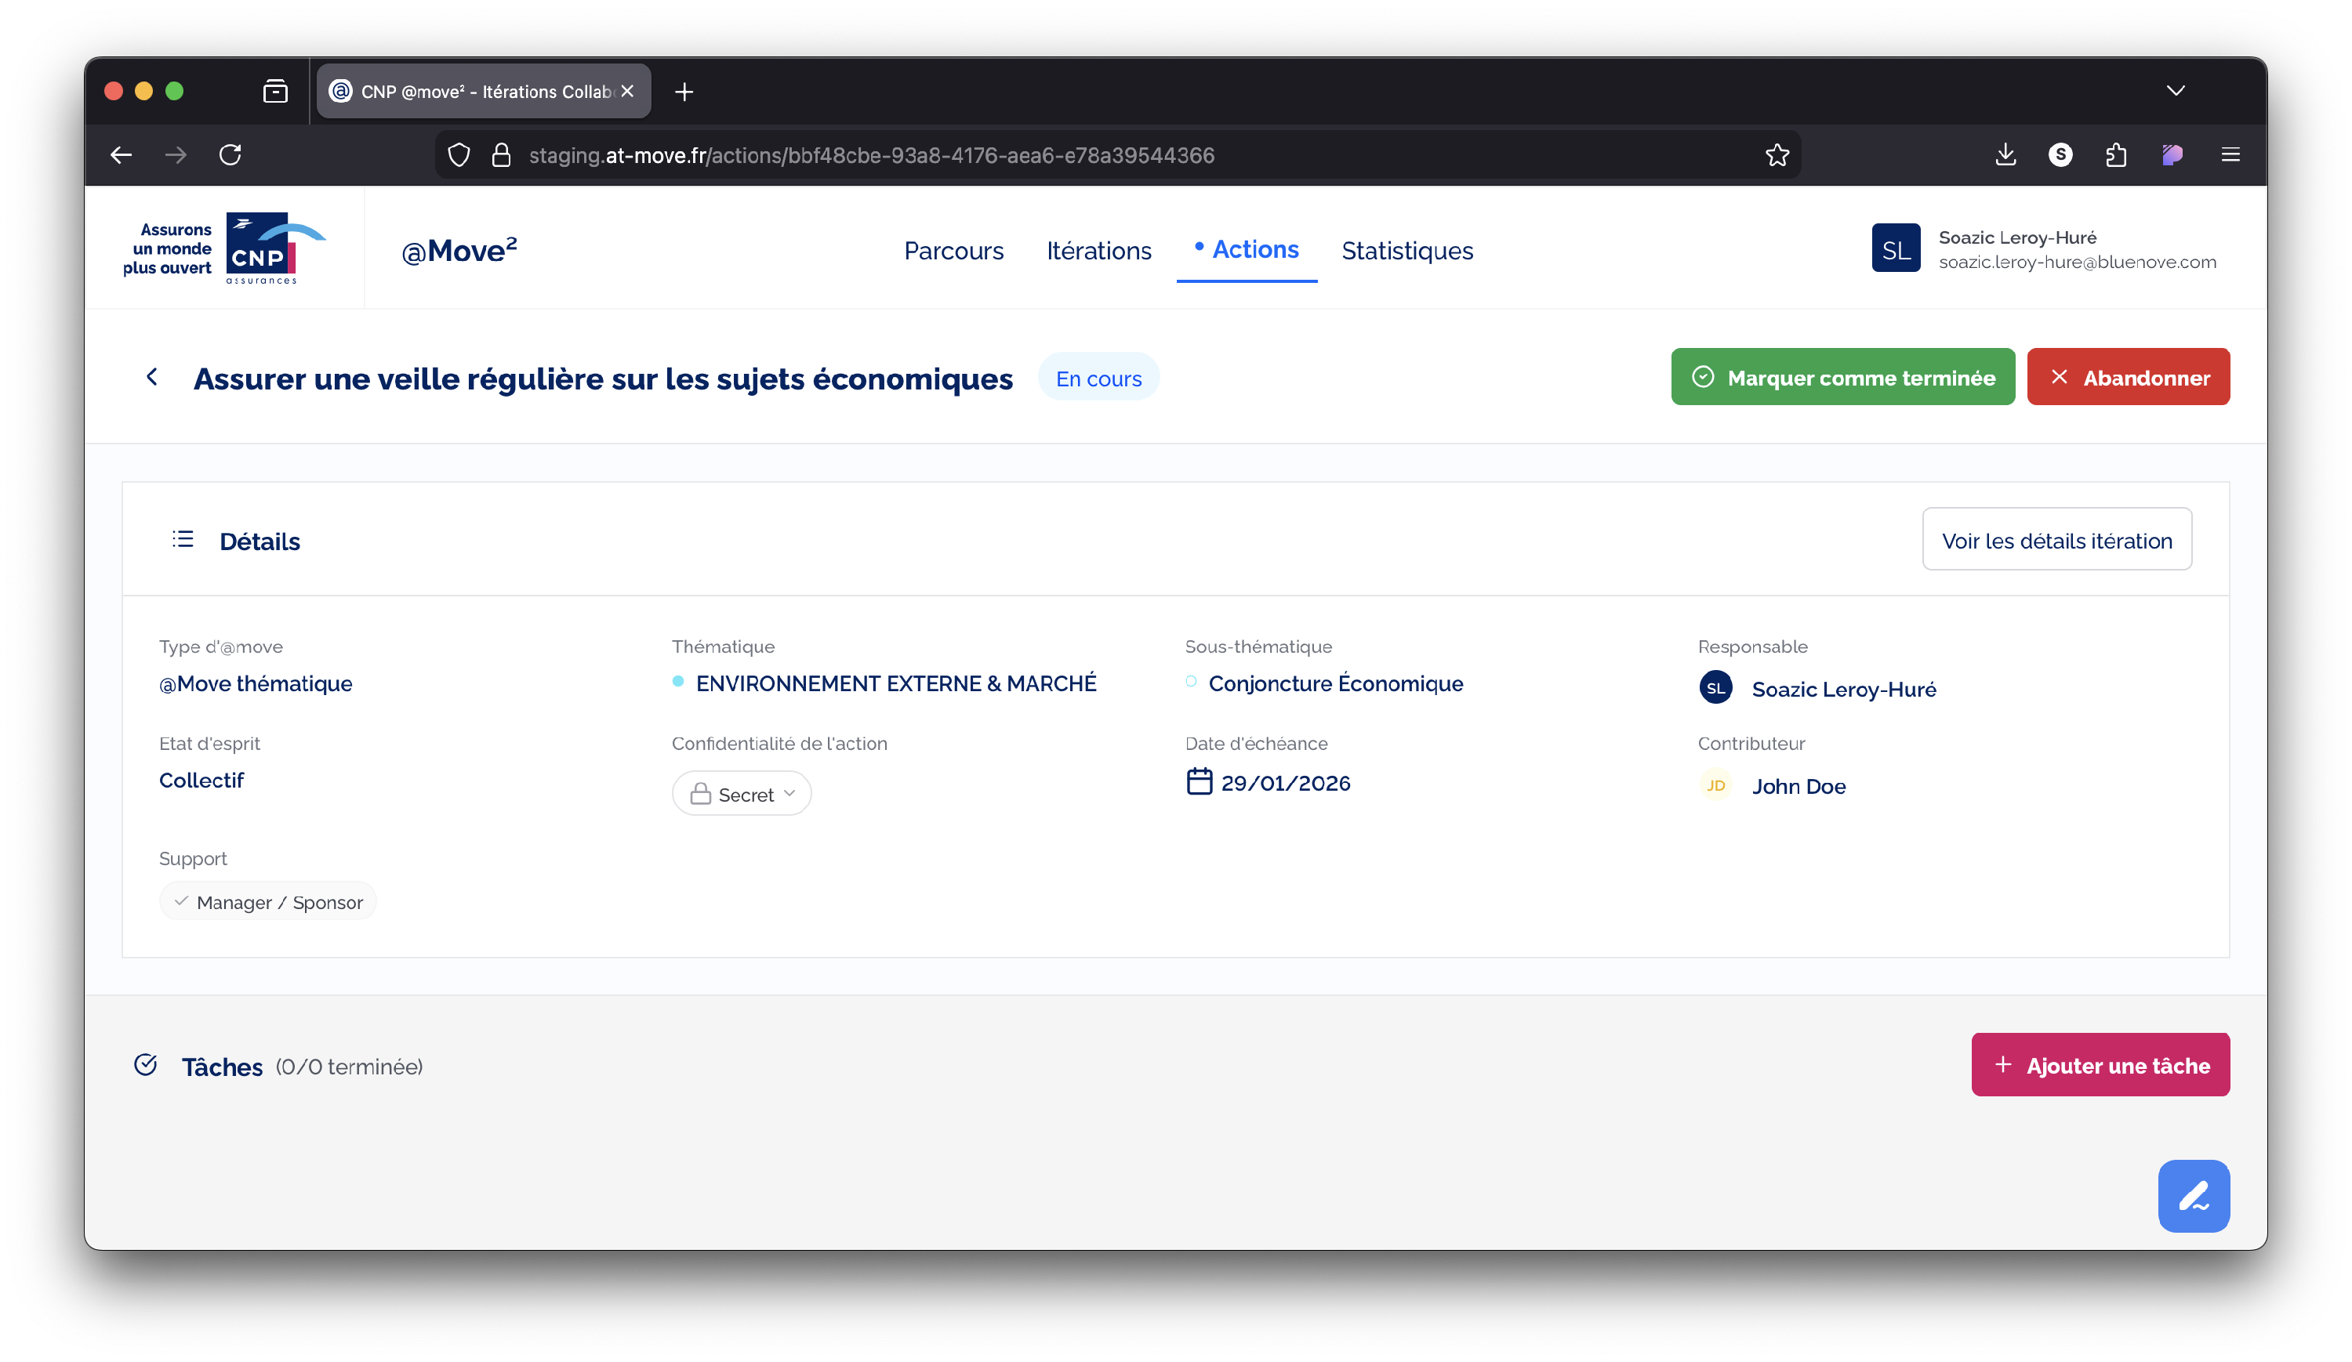Open the extensions puzzle icon
Image resolution: width=2352 pixels, height=1362 pixels.
(x=2116, y=155)
